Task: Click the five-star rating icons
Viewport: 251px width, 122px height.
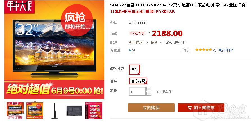Action: coord(203,50)
